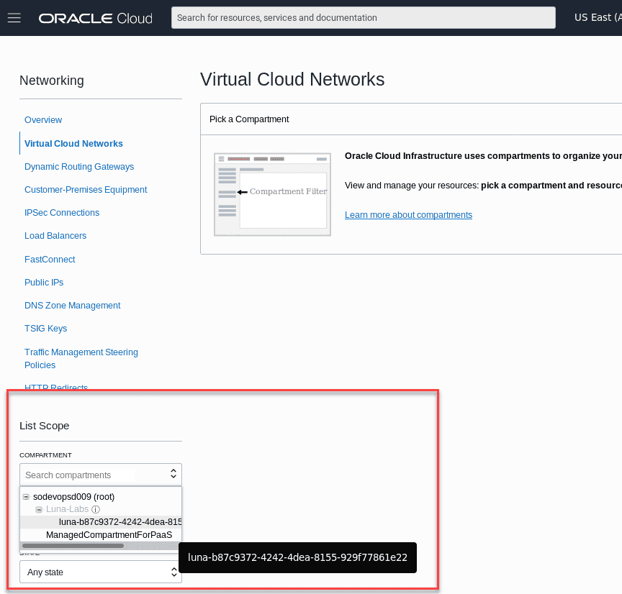Screen dimensions: 622x594
Task: Open the navigation hamburger menu
Action: [14, 17]
